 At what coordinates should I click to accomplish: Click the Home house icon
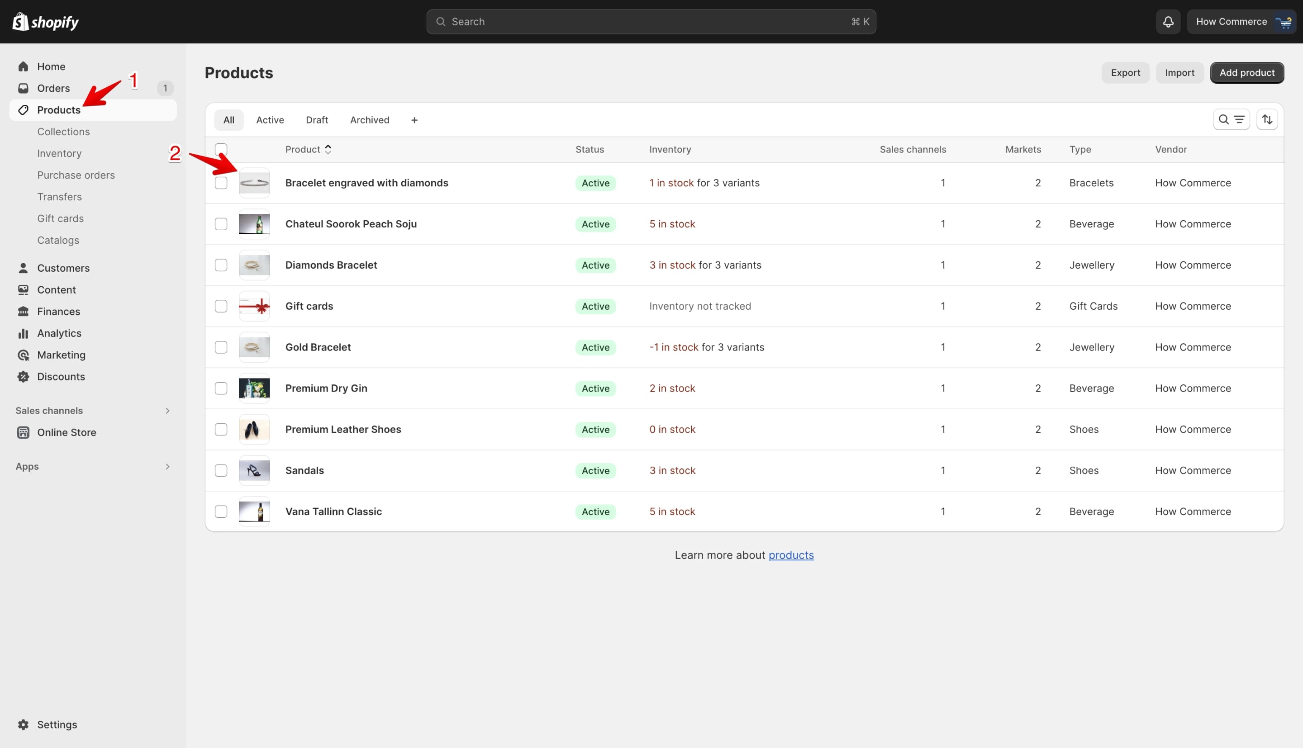point(23,66)
